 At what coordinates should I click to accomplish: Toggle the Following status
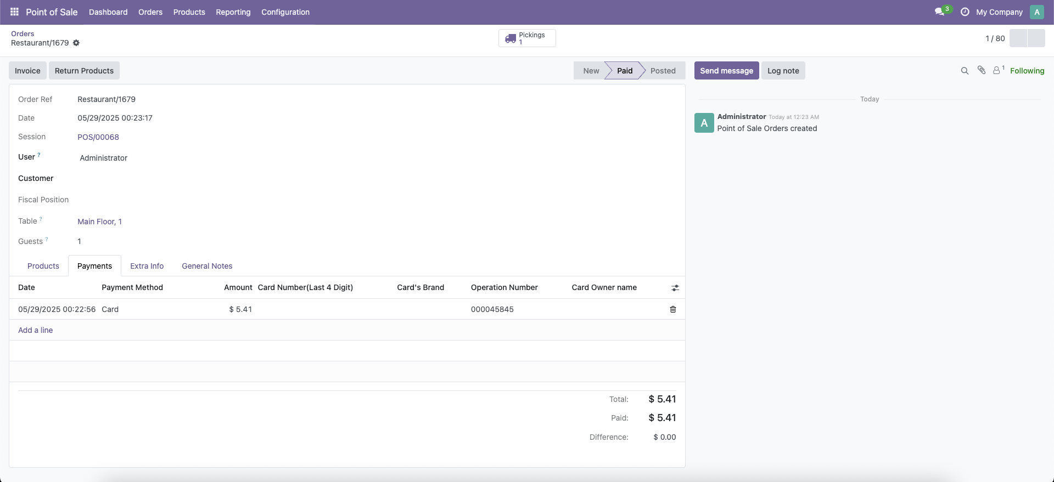click(1027, 71)
